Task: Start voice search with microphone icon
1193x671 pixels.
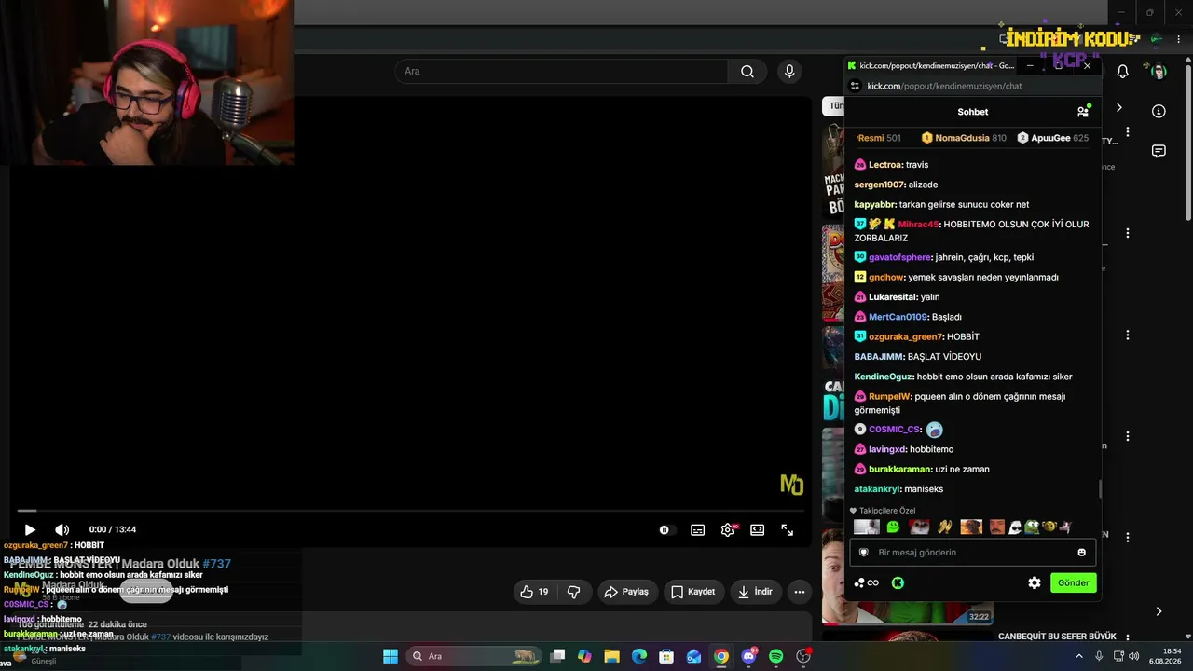Action: tap(789, 71)
